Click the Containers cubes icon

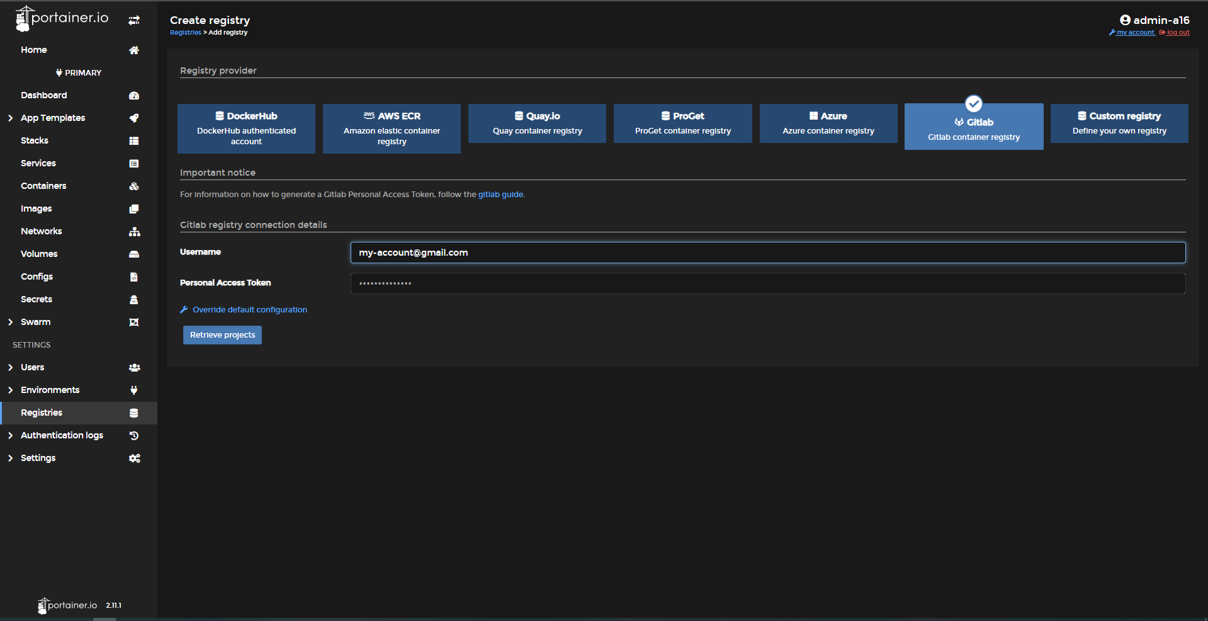[x=134, y=186]
